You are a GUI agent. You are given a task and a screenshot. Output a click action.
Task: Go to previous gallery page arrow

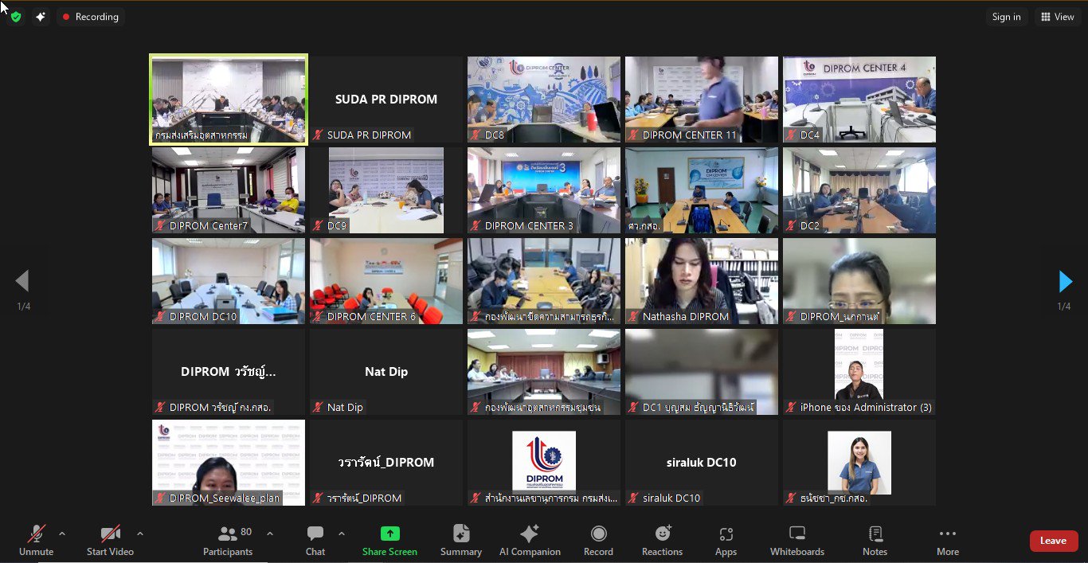pos(22,281)
